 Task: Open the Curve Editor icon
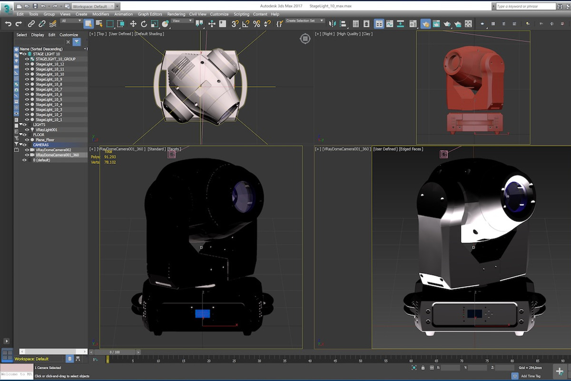(389, 24)
